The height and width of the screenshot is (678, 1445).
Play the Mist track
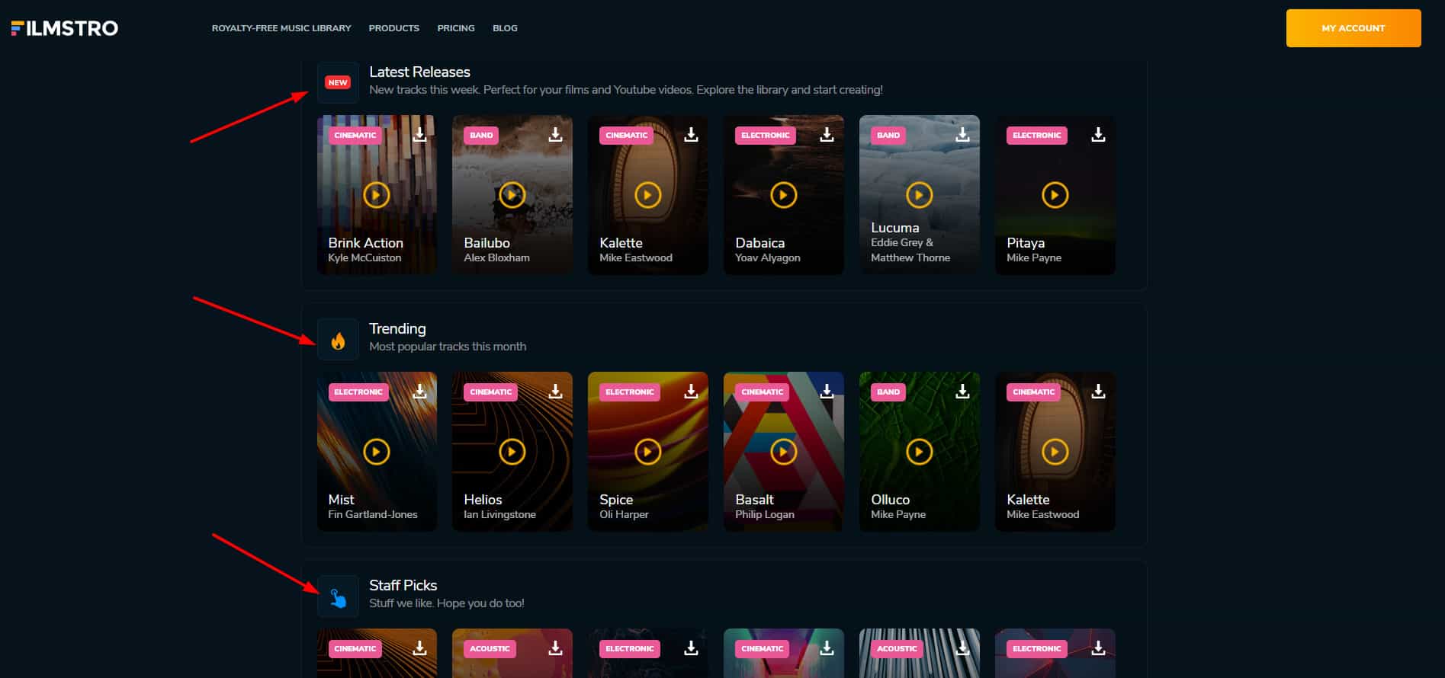coord(376,452)
